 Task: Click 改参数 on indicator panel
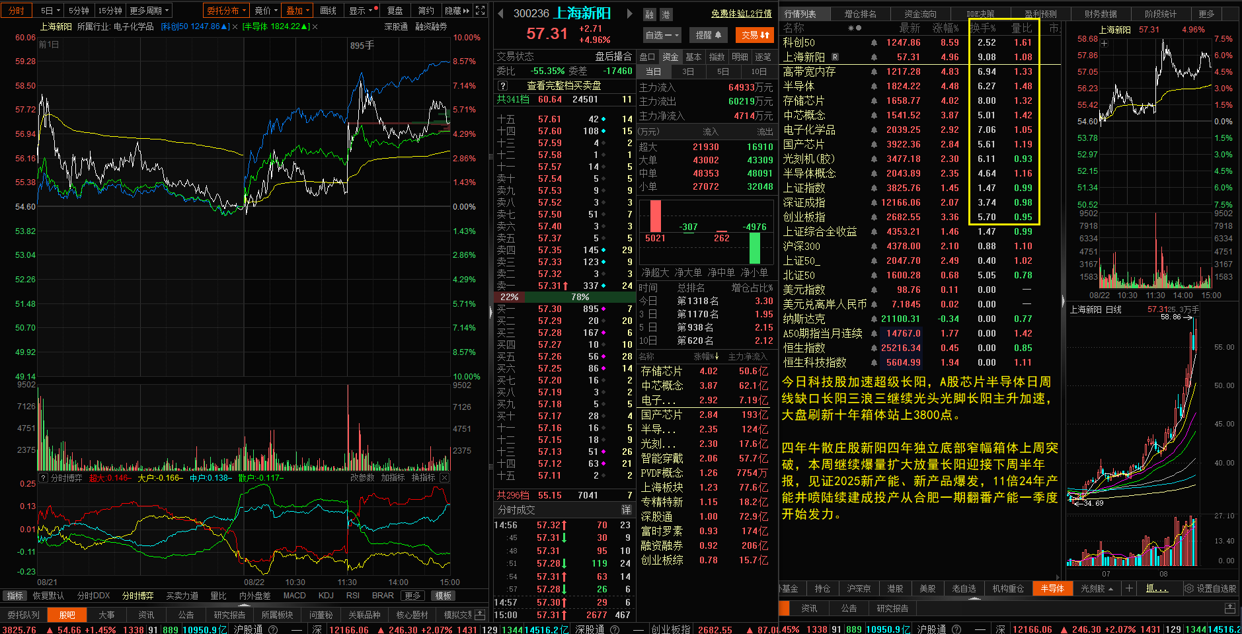[362, 477]
